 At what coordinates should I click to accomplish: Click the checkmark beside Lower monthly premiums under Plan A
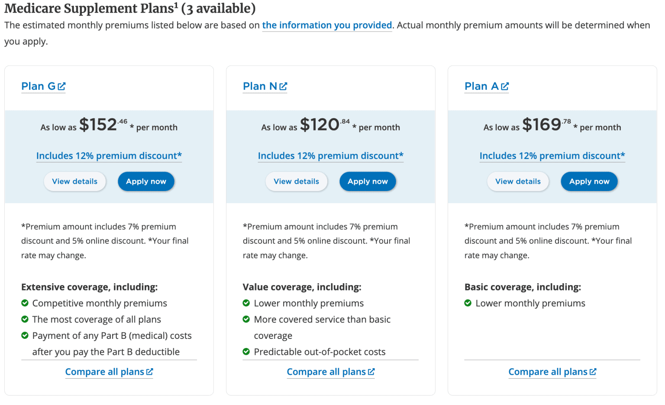468,303
